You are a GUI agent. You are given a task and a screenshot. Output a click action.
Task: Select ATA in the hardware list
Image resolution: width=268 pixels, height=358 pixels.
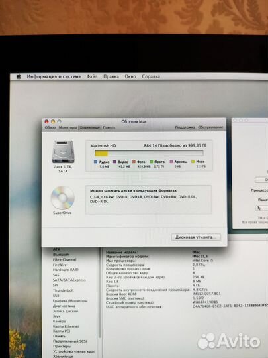point(56,249)
